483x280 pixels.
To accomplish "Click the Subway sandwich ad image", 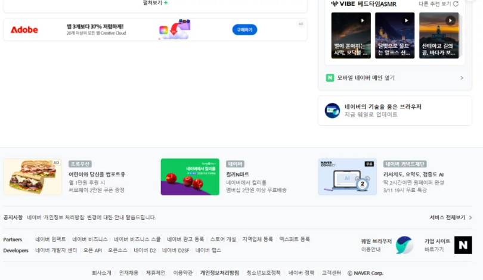I will point(33,176).
